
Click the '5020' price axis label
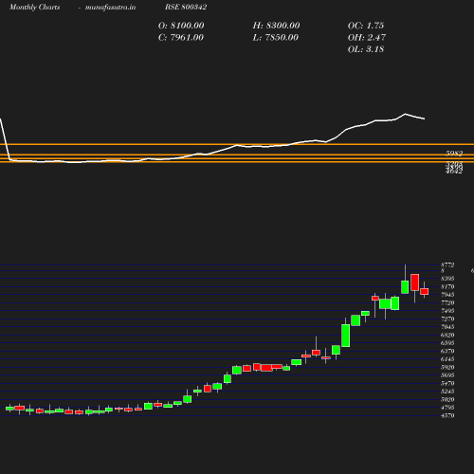(x=447, y=399)
